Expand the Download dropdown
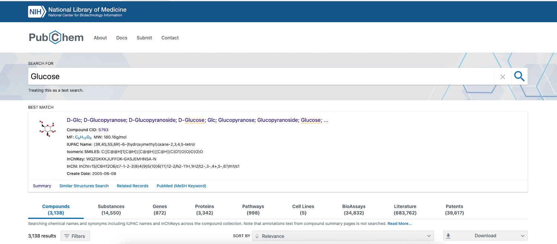The height and width of the screenshot is (244, 557). tap(485, 236)
